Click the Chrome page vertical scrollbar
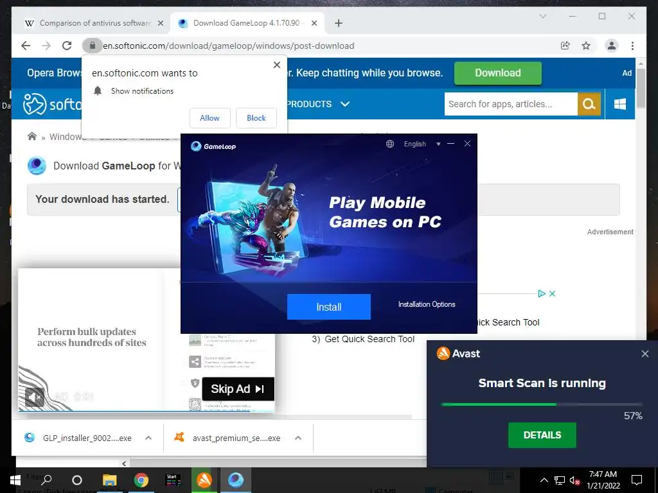Viewport: 658px width, 493px height. pos(641,87)
